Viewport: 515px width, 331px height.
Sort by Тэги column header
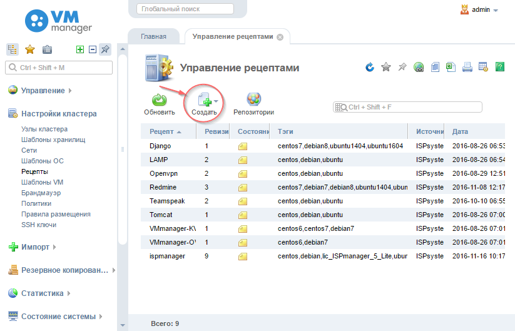point(339,131)
